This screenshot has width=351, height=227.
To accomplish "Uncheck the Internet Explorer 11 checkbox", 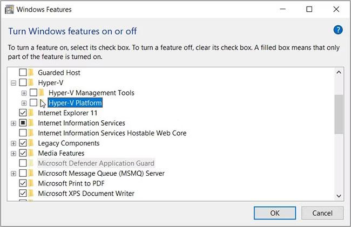I will (x=23, y=113).
